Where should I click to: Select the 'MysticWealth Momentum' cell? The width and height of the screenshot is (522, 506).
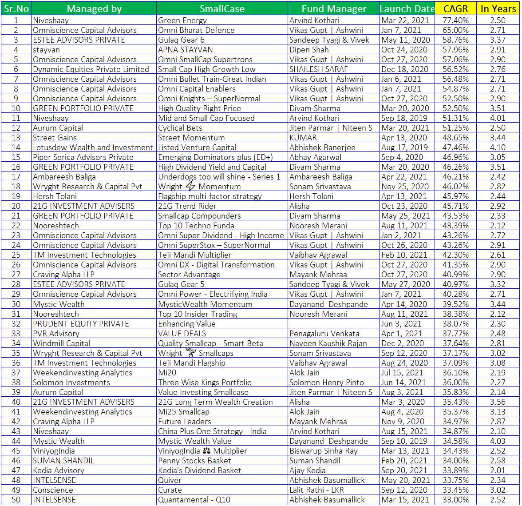click(222, 304)
